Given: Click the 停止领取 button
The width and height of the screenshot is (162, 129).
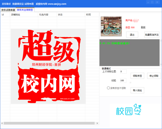Looking at the screenshot, I should coord(154,76).
